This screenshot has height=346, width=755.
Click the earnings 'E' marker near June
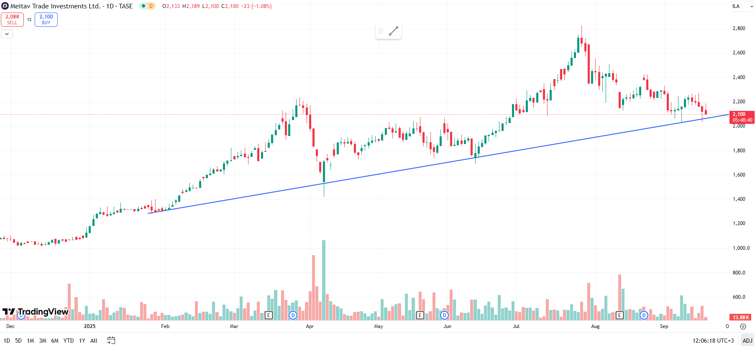coord(420,315)
